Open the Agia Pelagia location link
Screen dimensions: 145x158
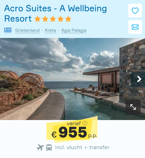click(x=74, y=30)
